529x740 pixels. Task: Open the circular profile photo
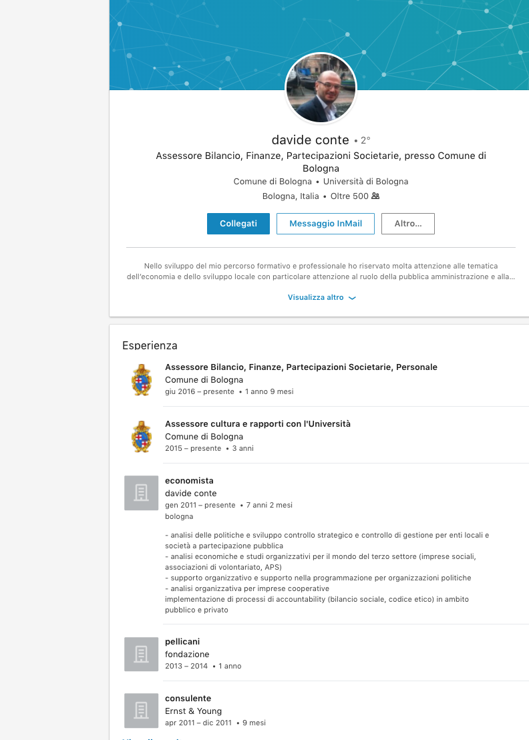tap(321, 88)
